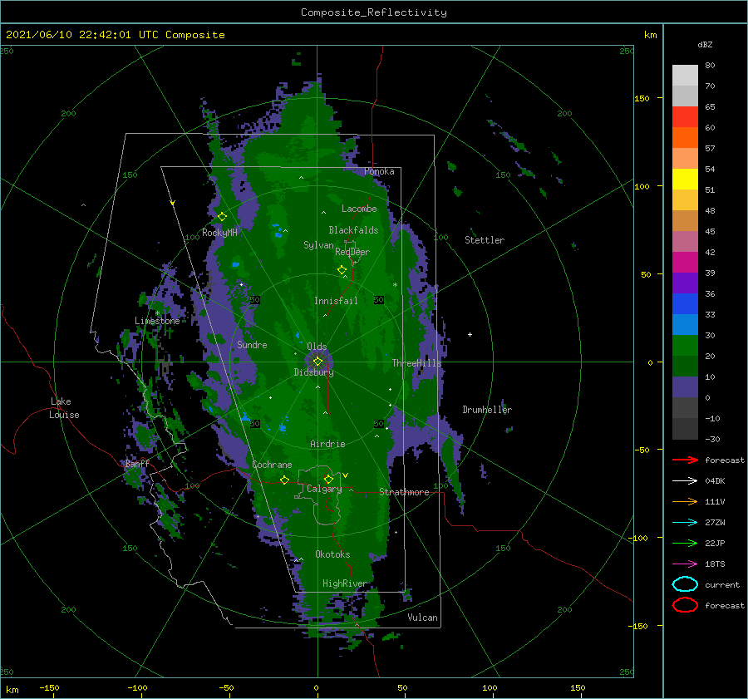Click the Calgary city label

click(324, 489)
